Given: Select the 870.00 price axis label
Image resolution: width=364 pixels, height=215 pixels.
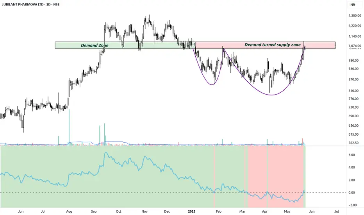Looking at the screenshot, I should (354, 79).
